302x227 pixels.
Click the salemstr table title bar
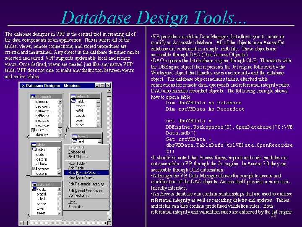(x=47, y=185)
